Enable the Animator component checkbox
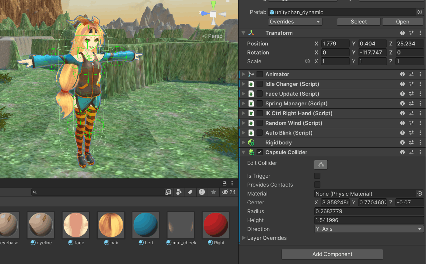Image resolution: width=426 pixels, height=264 pixels. 260,74
